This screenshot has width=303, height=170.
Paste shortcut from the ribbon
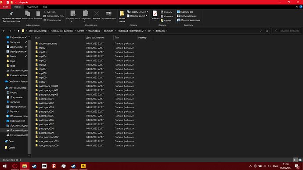point(53,20)
